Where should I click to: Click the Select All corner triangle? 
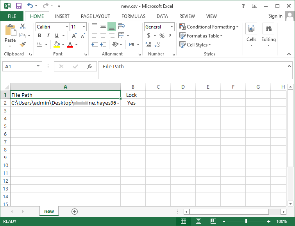[6, 87]
